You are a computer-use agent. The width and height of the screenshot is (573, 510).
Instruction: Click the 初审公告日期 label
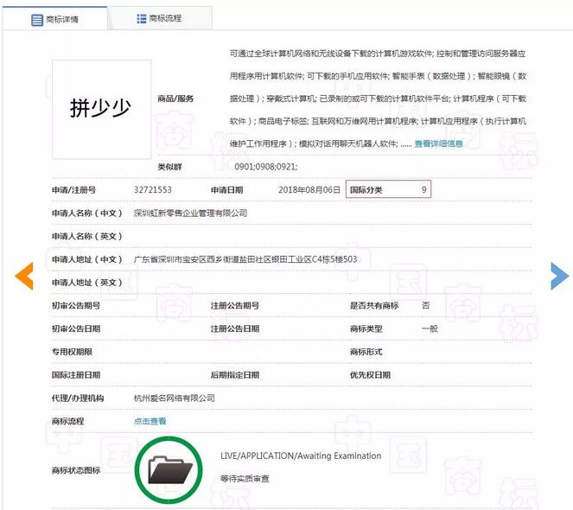(76, 328)
